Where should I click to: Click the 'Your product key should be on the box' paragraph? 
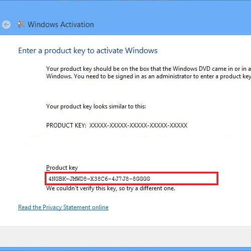pos(149,72)
